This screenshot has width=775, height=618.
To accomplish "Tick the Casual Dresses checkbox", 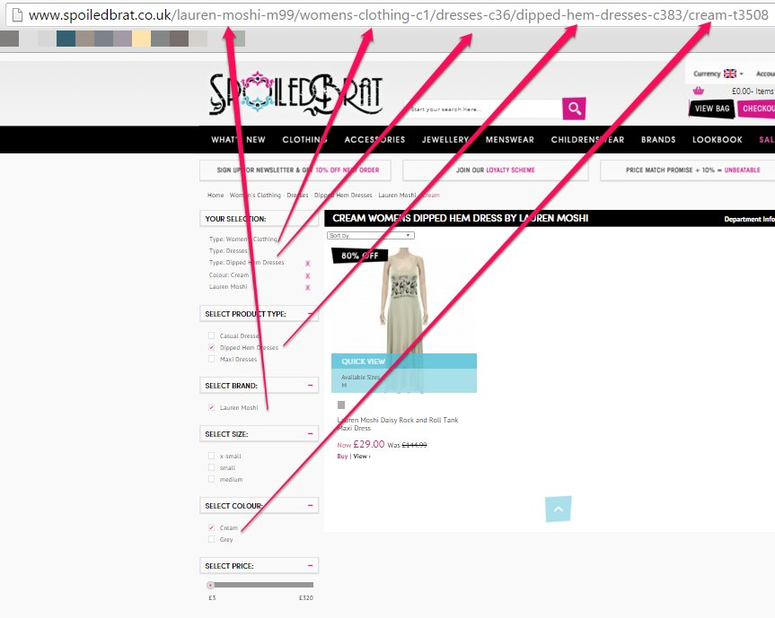I will pyautogui.click(x=212, y=335).
